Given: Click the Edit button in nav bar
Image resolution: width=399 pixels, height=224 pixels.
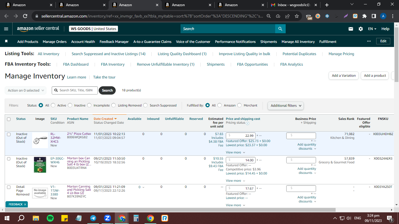Looking at the screenshot, I should 383,41.
